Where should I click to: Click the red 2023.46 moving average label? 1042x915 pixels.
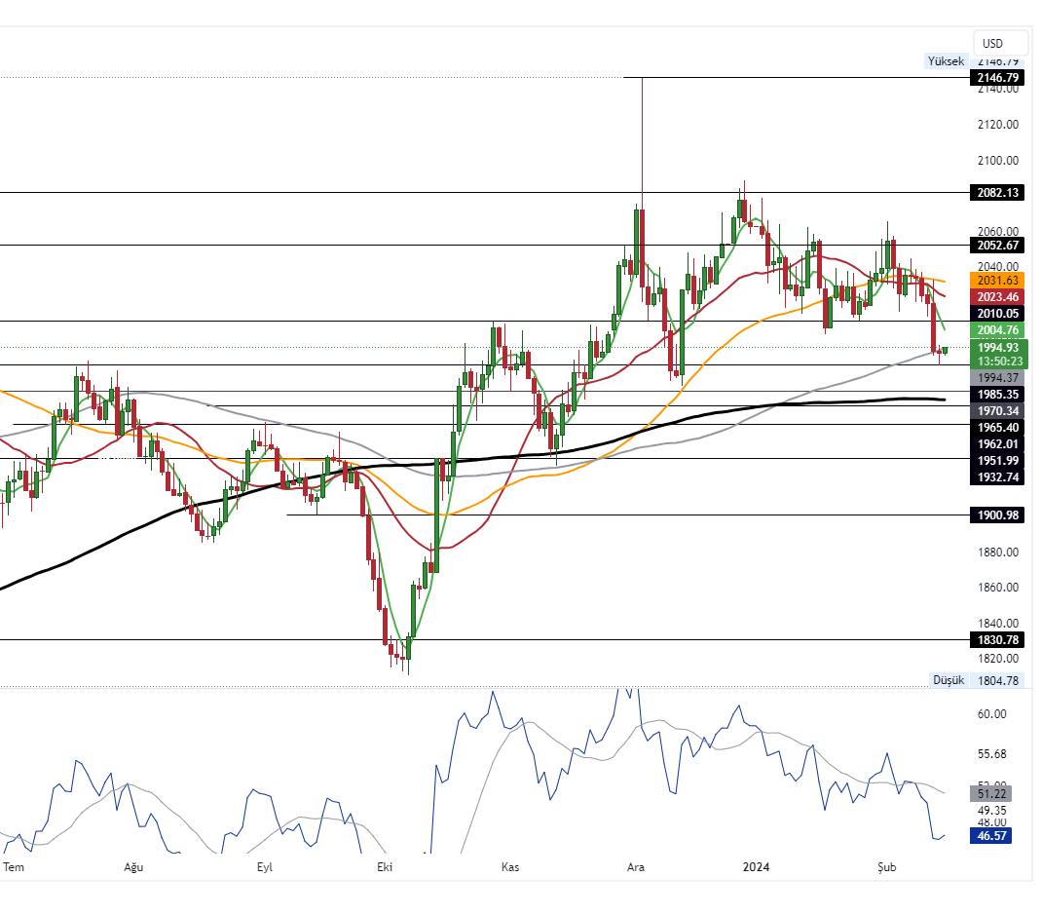(x=997, y=297)
